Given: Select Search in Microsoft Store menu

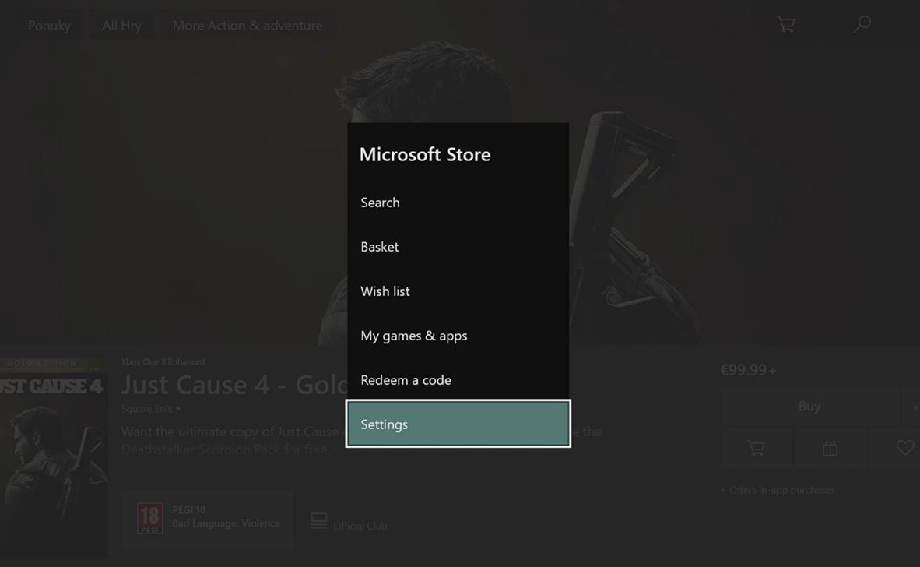Looking at the screenshot, I should pyautogui.click(x=458, y=202).
